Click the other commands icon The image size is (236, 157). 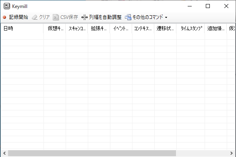128,17
